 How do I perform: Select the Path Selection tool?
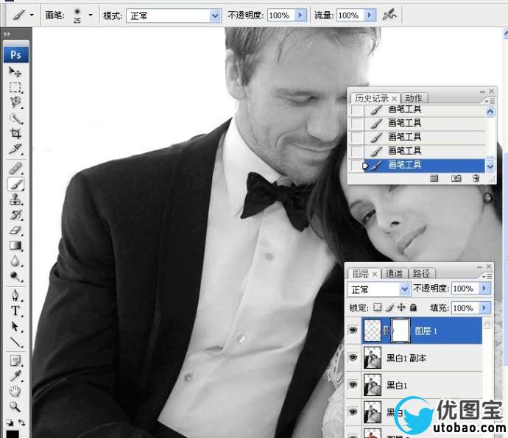tap(15, 327)
